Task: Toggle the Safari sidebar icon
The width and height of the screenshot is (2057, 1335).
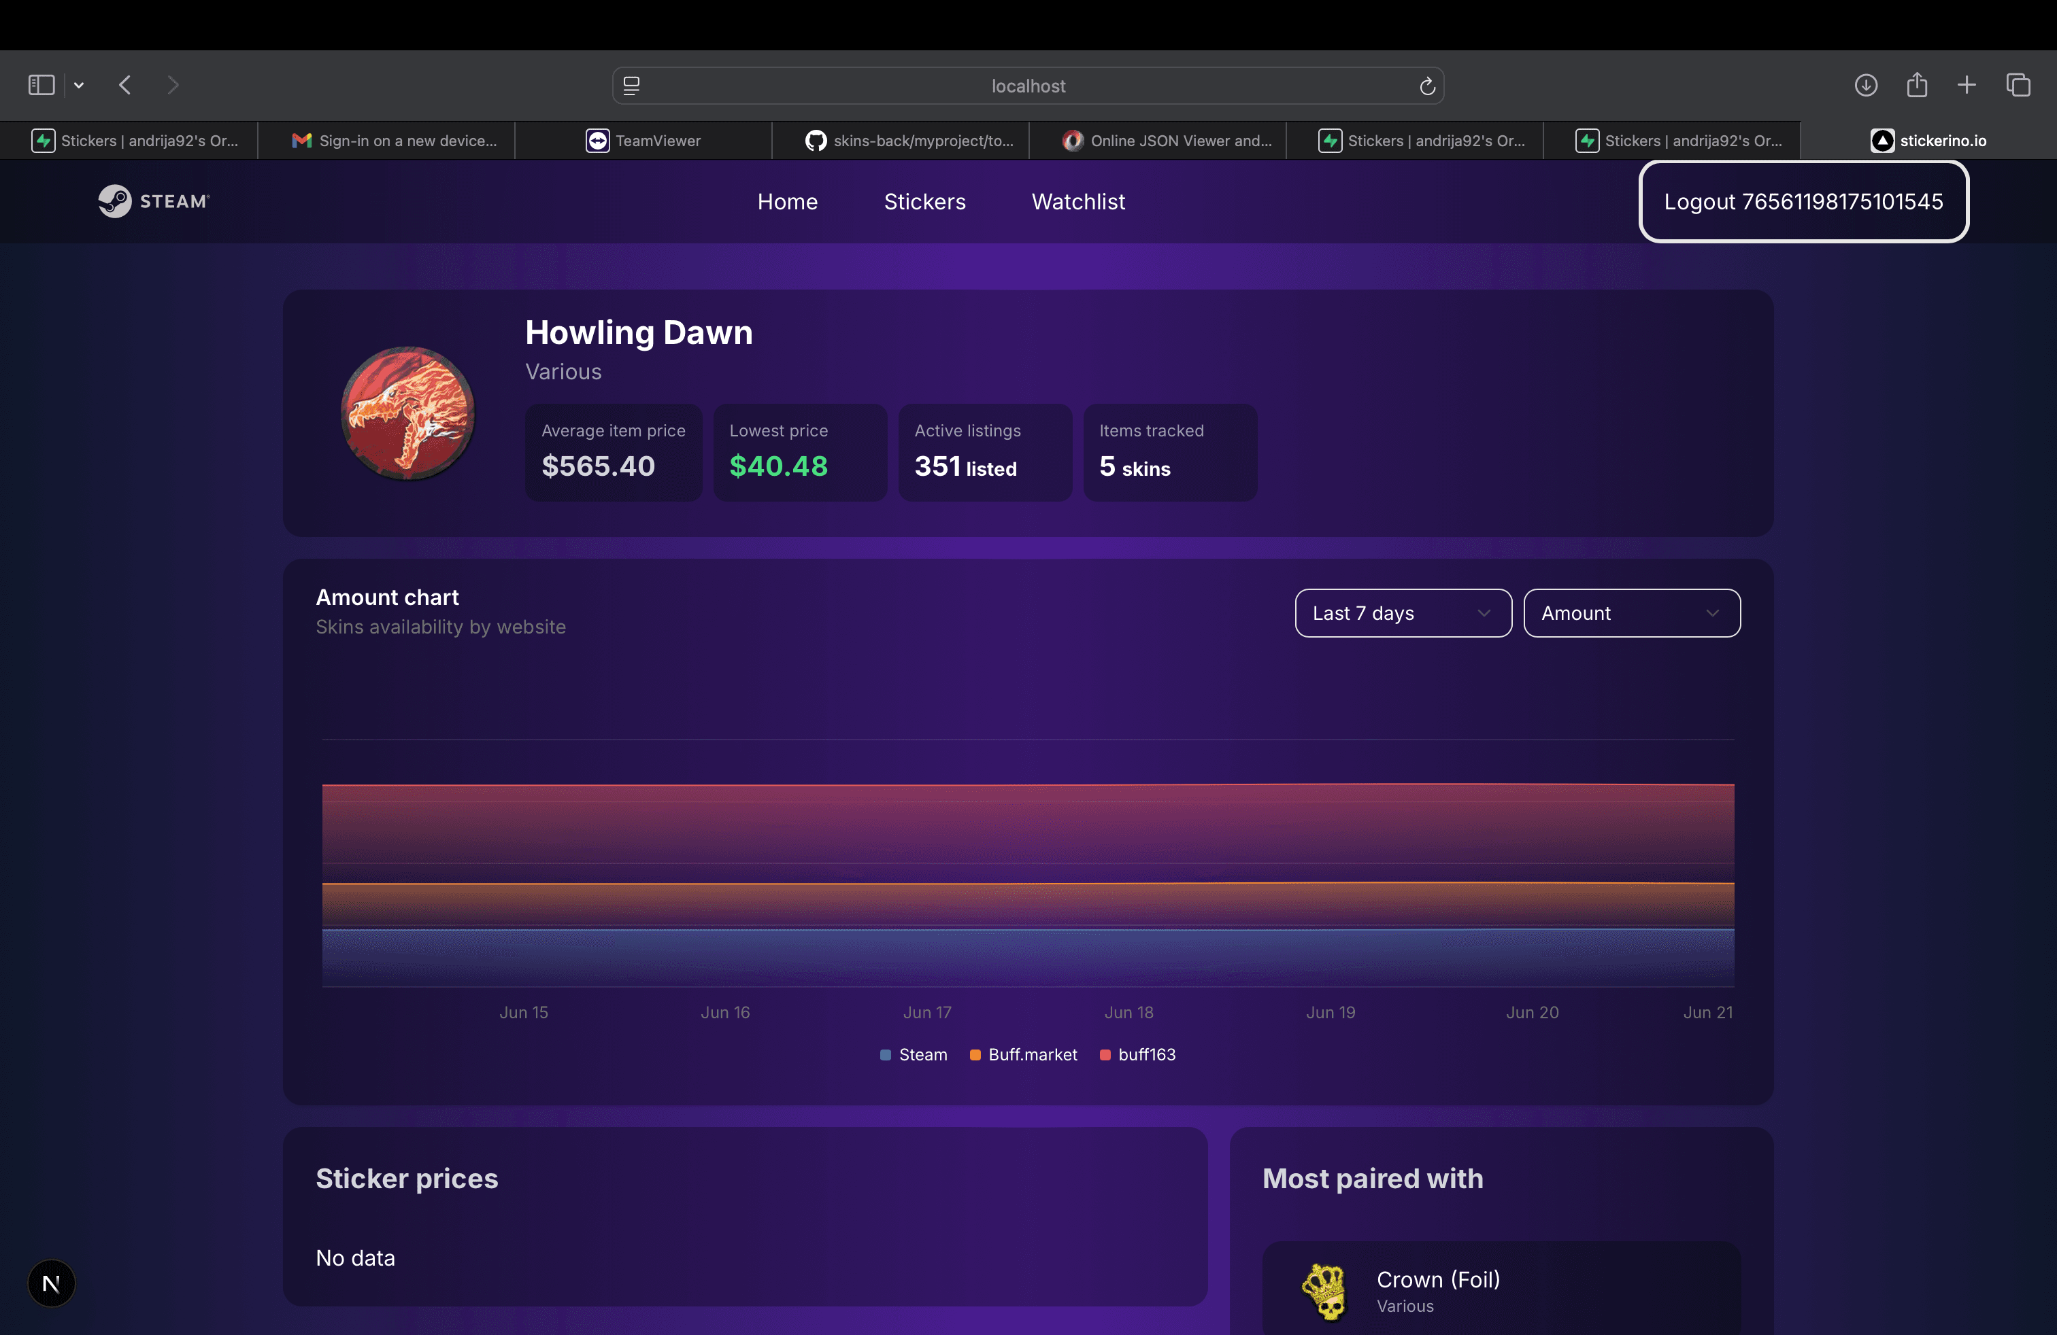Action: pos(41,84)
